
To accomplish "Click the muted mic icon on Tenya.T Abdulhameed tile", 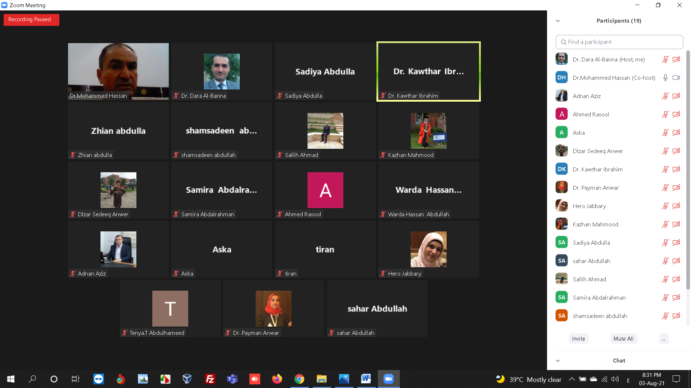I will (x=125, y=333).
